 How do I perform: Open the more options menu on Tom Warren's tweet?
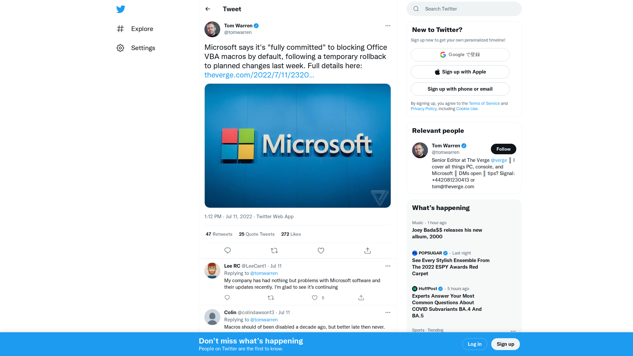388,26
